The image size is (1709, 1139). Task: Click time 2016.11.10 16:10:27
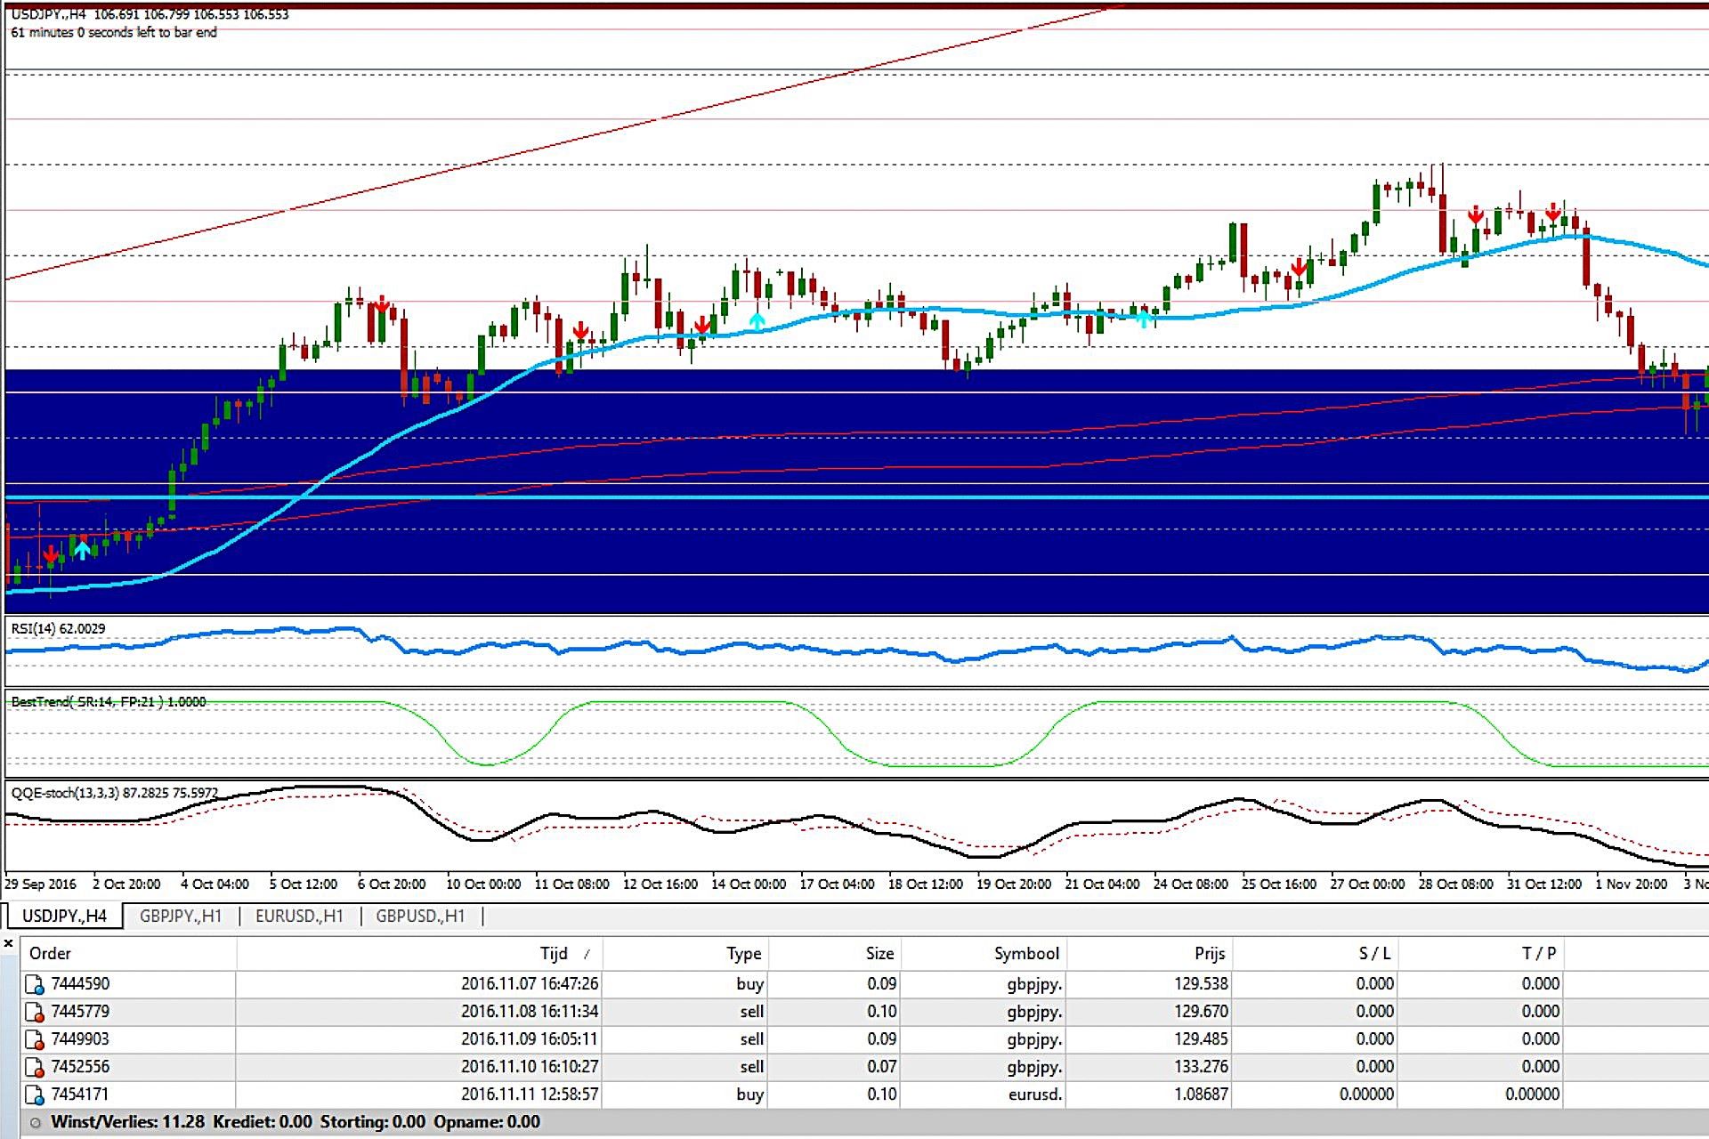[x=530, y=1067]
